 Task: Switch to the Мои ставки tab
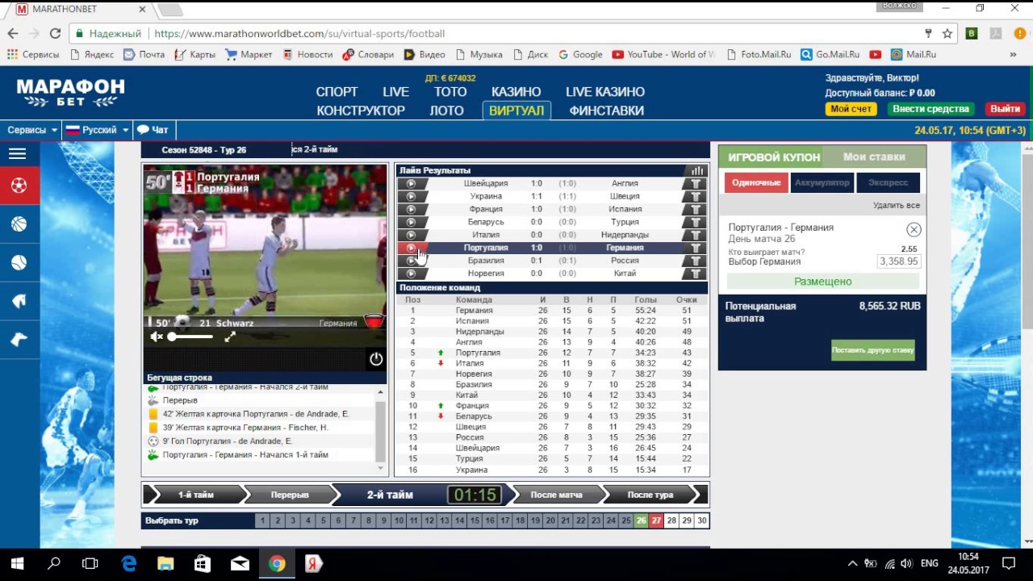874,157
